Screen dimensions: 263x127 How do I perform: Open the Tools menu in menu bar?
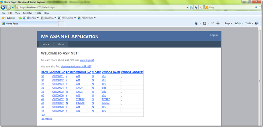point(38,13)
